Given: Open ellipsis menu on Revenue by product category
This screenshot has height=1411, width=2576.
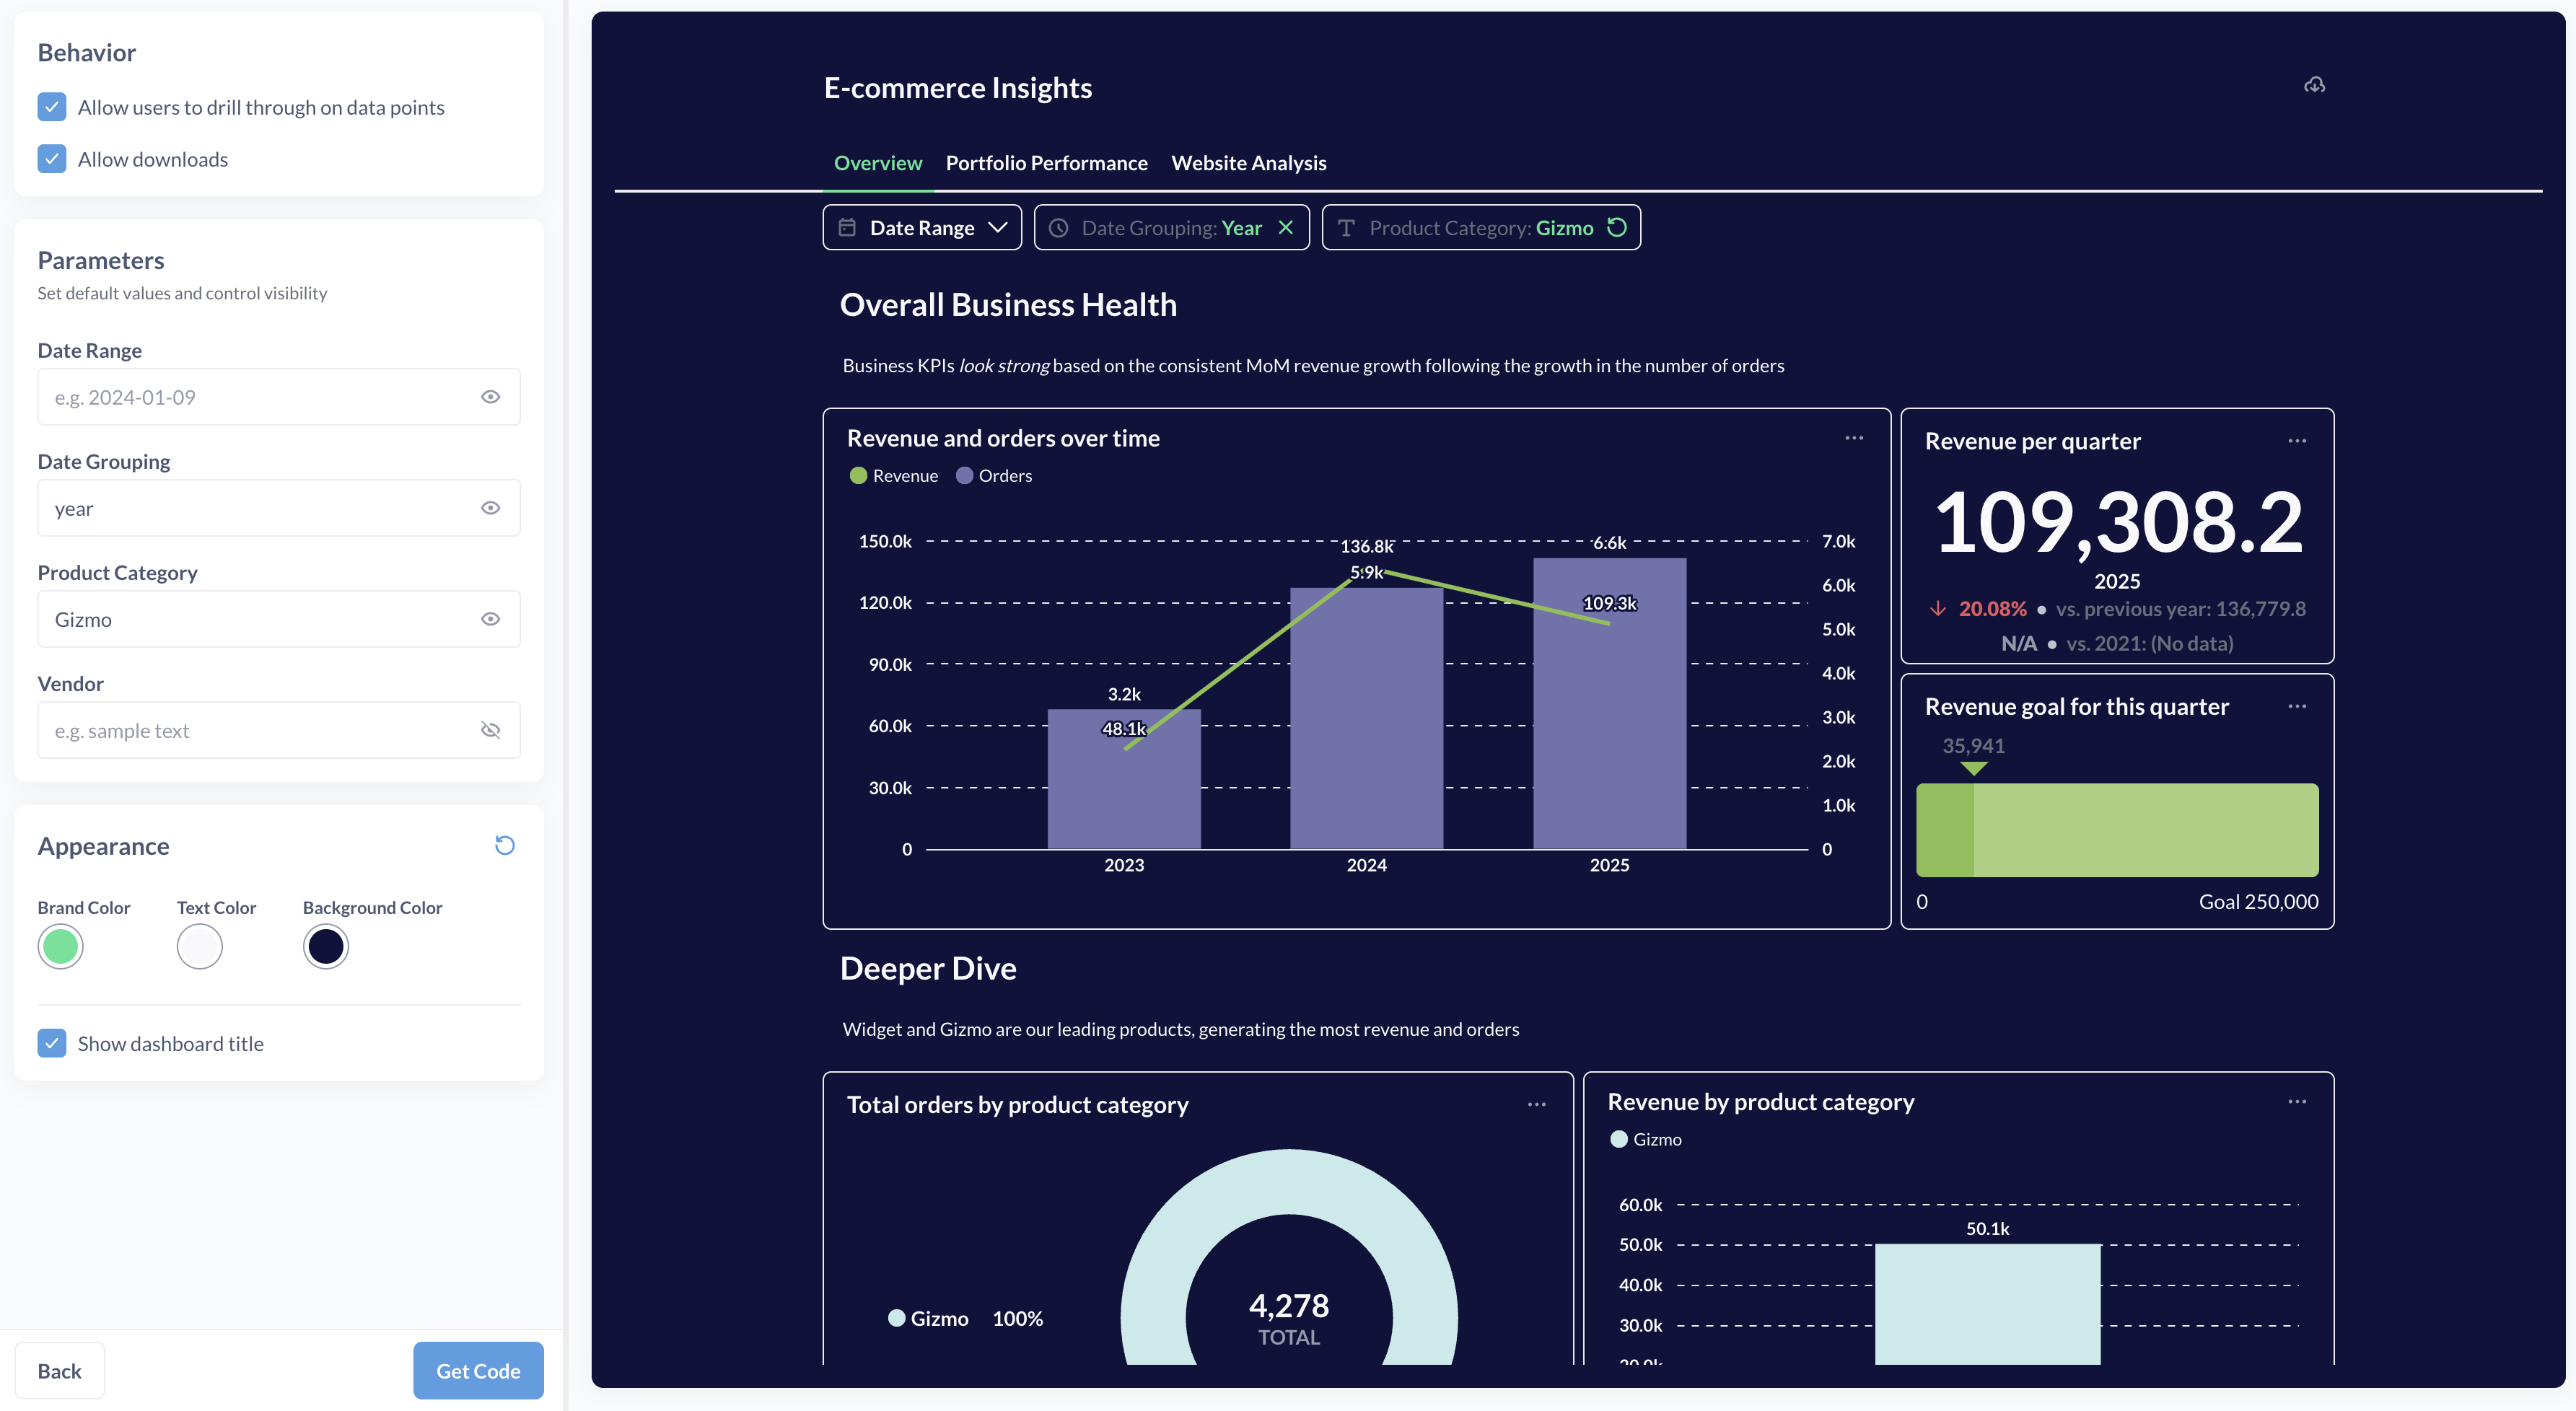Looking at the screenshot, I should point(2297,1101).
